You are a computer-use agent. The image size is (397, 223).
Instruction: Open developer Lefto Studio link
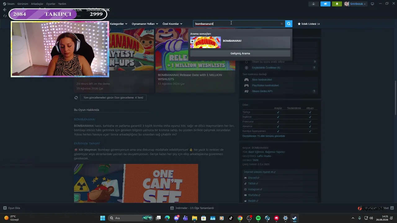(264, 156)
